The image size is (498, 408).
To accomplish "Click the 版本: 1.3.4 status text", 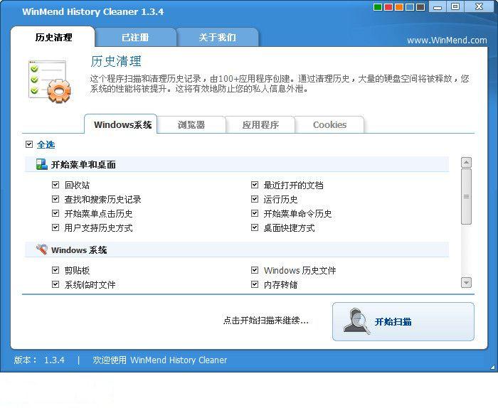I will pyautogui.click(x=39, y=360).
